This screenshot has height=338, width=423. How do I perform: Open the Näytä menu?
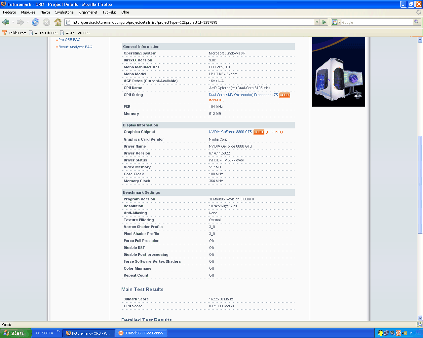(45, 12)
